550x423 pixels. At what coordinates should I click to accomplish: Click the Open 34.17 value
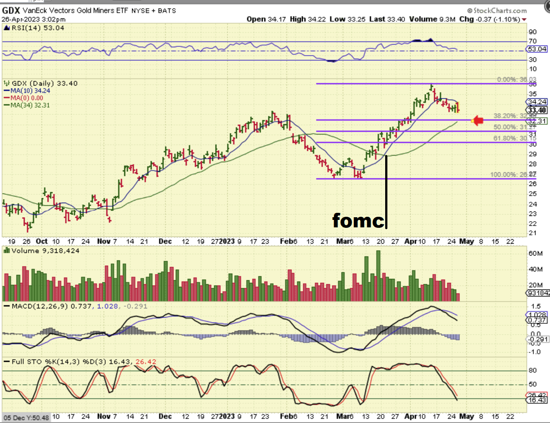(266, 19)
